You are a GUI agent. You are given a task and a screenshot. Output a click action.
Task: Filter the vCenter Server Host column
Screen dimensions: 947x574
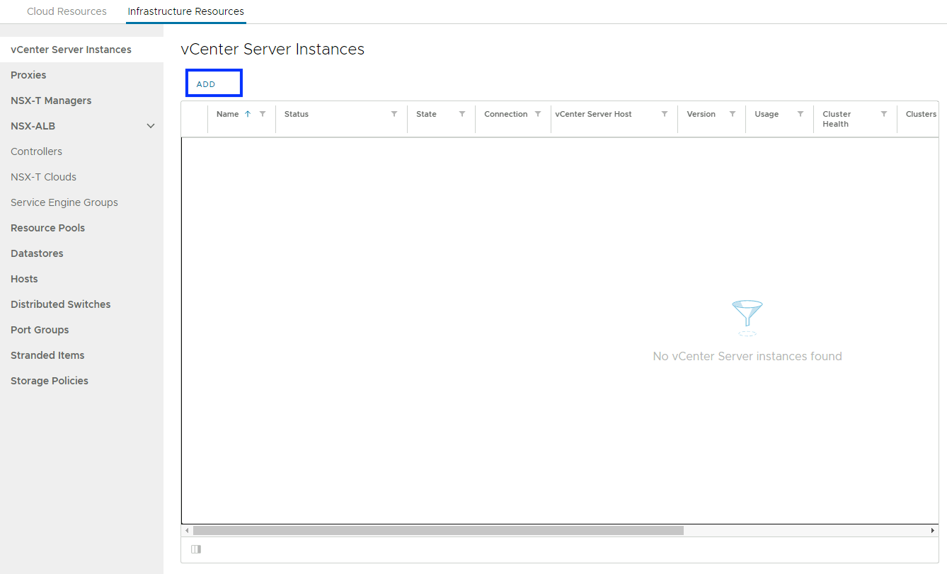point(665,114)
